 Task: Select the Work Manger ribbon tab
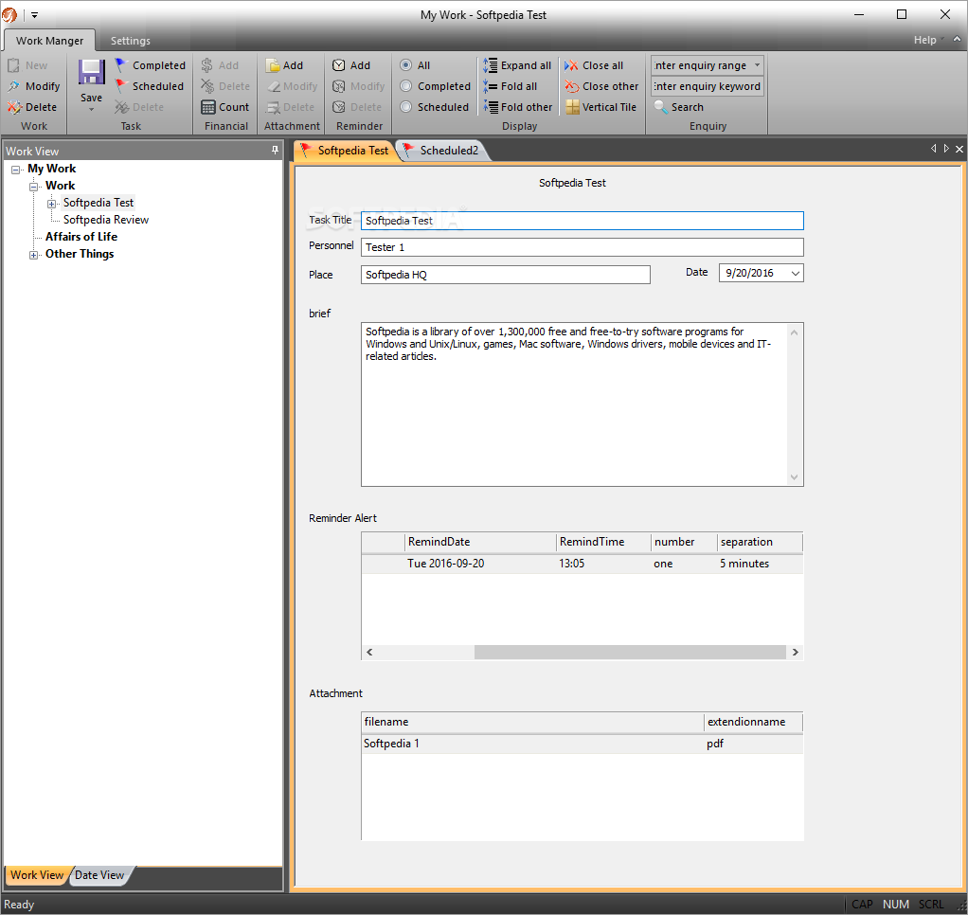[49, 41]
